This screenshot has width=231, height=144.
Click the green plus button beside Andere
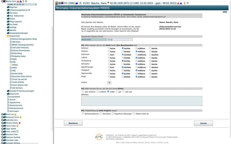[109, 83]
